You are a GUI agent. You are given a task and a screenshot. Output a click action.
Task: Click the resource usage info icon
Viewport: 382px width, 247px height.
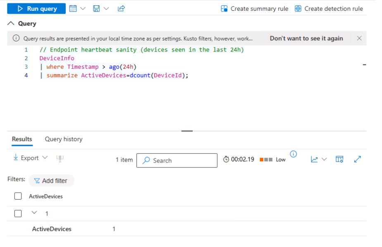point(293,155)
